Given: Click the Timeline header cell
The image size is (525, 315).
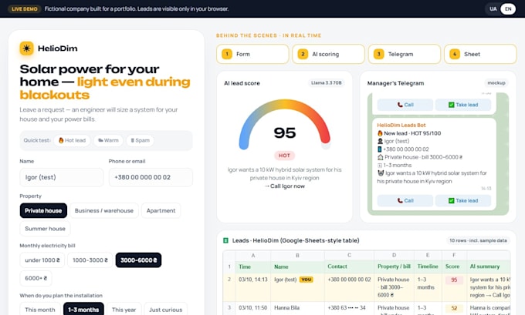Looking at the screenshot, I should pos(428,266).
